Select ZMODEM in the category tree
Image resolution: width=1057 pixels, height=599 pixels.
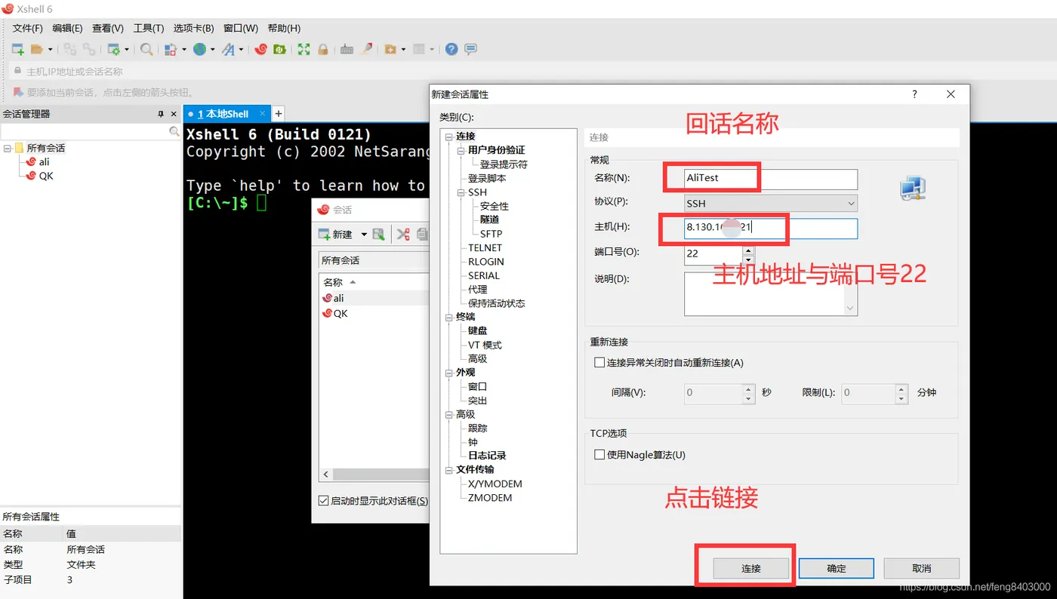coord(490,498)
